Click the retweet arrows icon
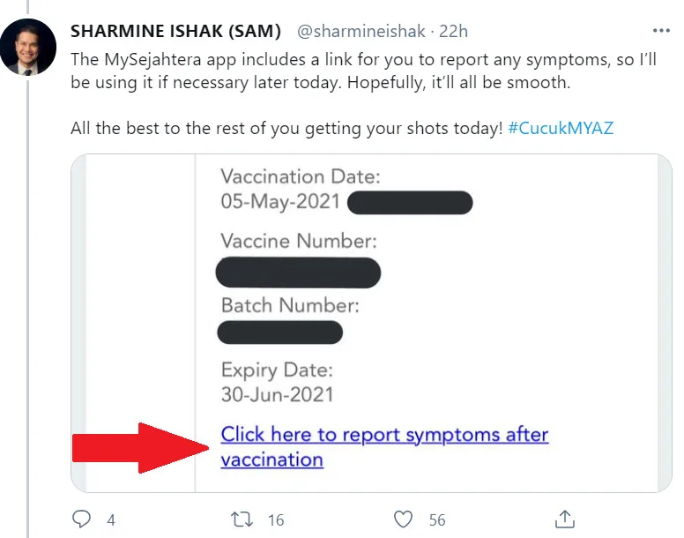 242,519
